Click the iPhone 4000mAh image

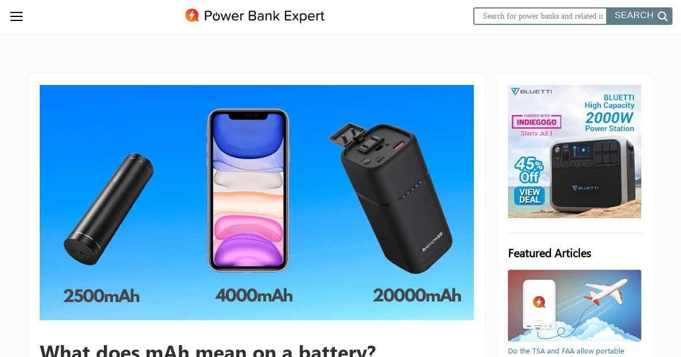(248, 190)
